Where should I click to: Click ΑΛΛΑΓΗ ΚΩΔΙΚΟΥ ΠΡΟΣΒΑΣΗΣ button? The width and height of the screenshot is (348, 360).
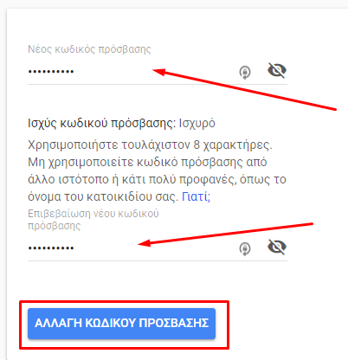click(x=121, y=324)
